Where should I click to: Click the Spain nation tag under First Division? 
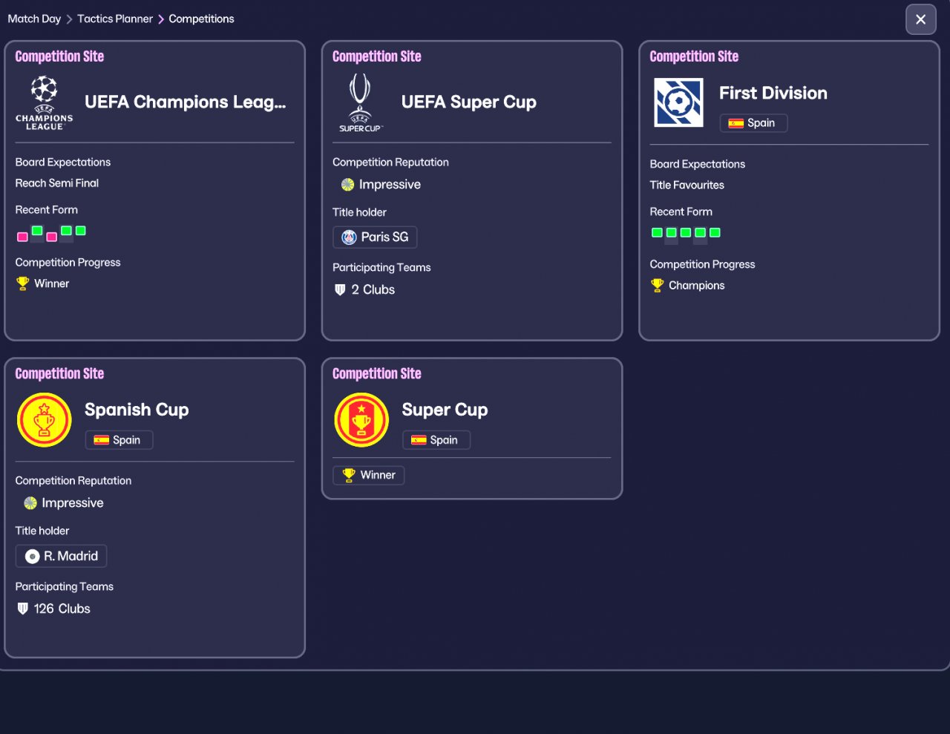[753, 123]
